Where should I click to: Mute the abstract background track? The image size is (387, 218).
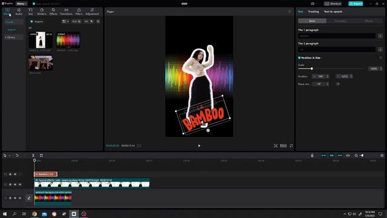20,198
